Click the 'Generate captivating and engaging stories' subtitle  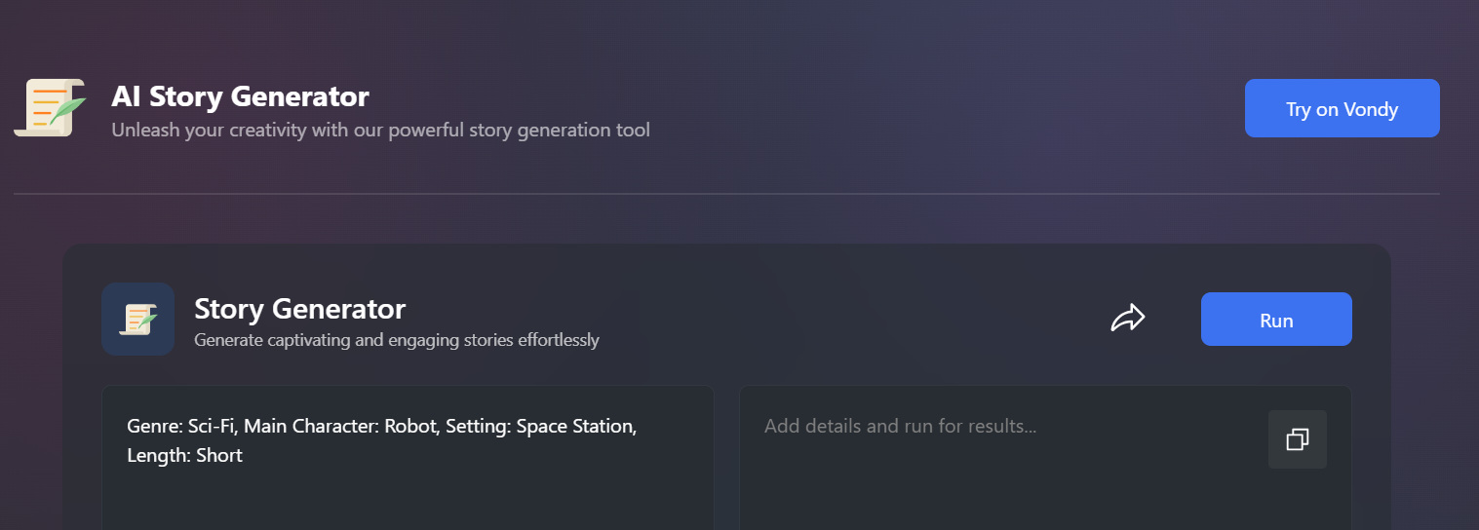[x=397, y=340]
